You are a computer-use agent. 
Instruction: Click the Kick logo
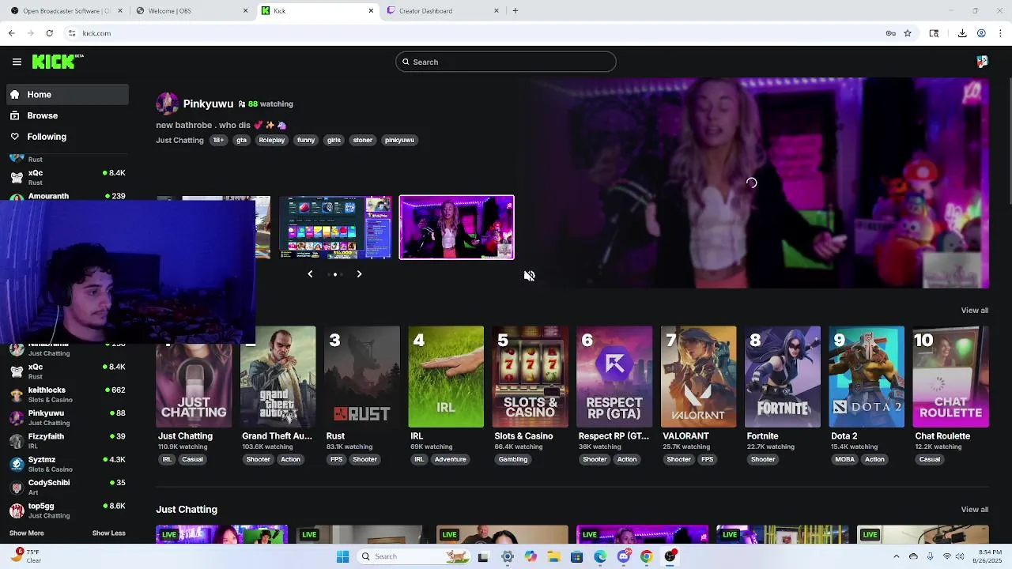(58, 62)
